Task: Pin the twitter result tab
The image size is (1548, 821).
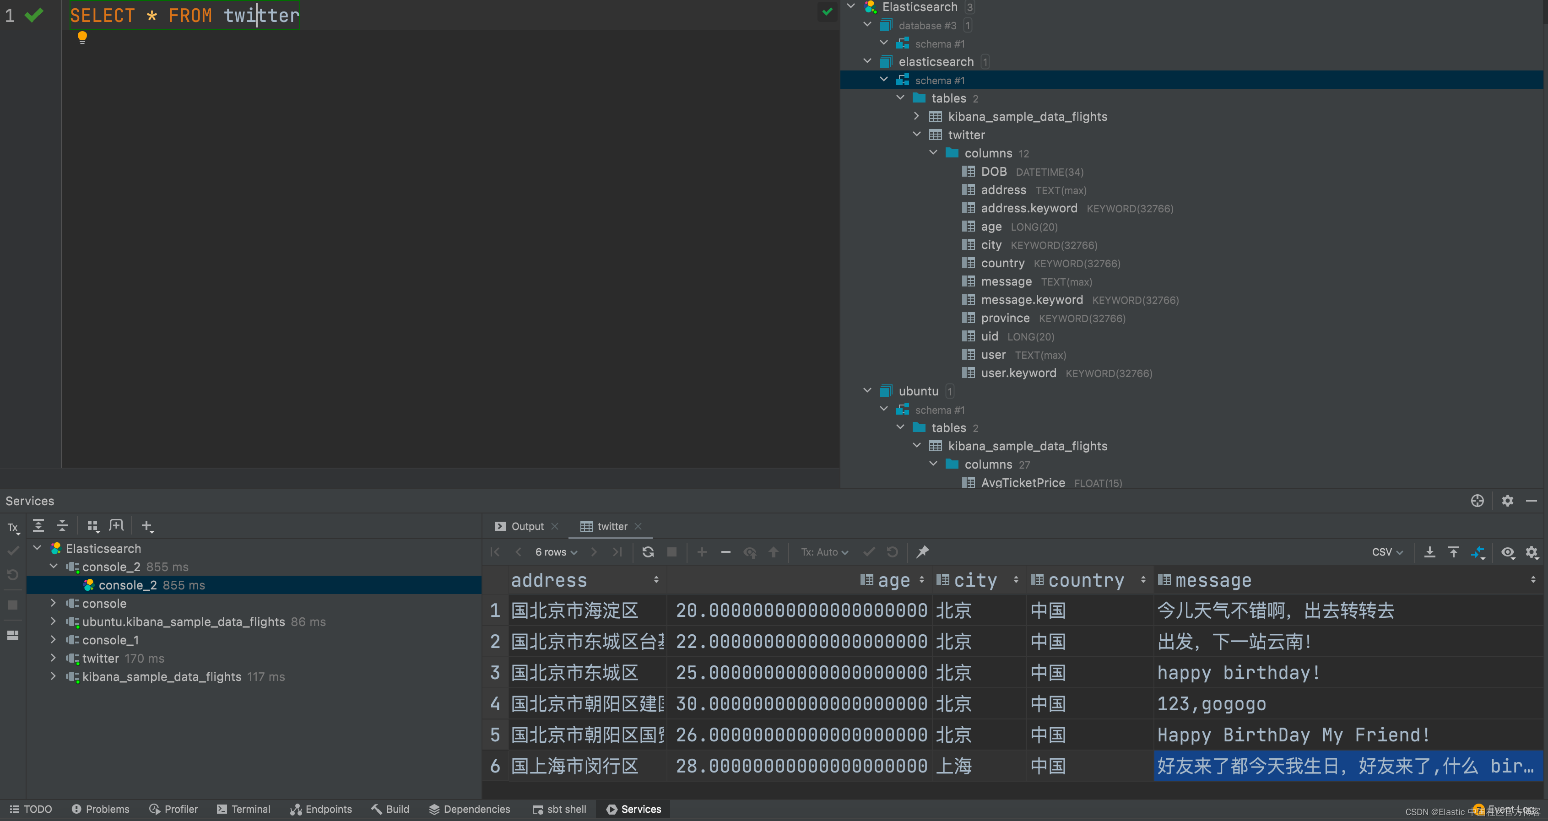Action: point(922,552)
